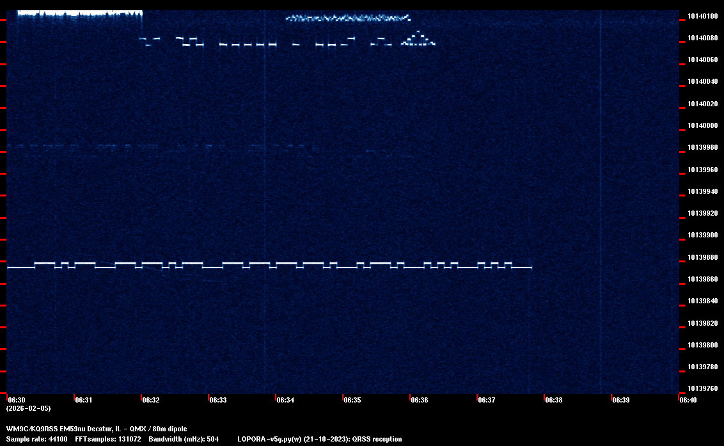The width and height of the screenshot is (724, 446).
Task: Select the 06:35 time marker
Action: pyautogui.click(x=352, y=400)
